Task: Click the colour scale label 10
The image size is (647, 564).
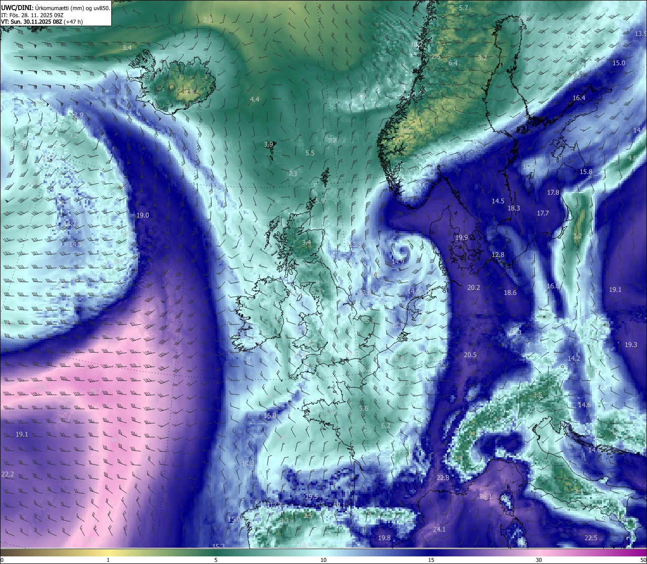Action: pyautogui.click(x=323, y=560)
